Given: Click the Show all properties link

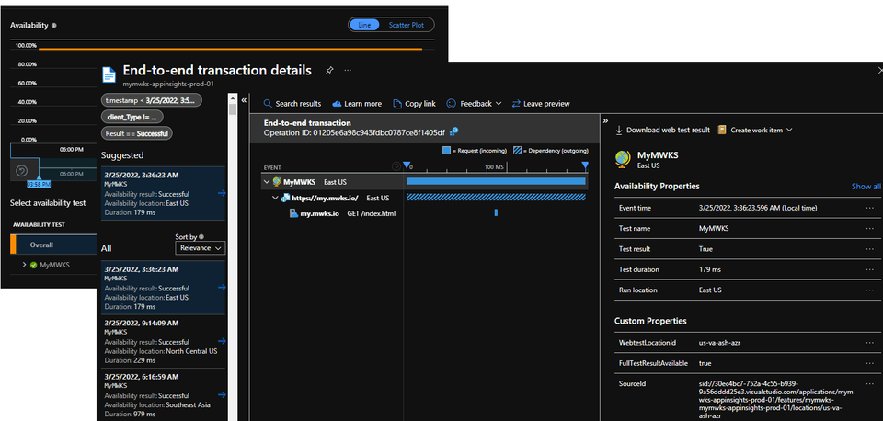Looking at the screenshot, I should (866, 187).
